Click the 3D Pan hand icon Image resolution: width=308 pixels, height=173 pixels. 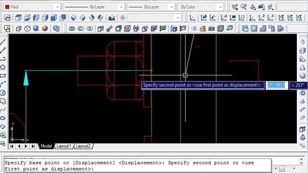click(x=234, y=7)
